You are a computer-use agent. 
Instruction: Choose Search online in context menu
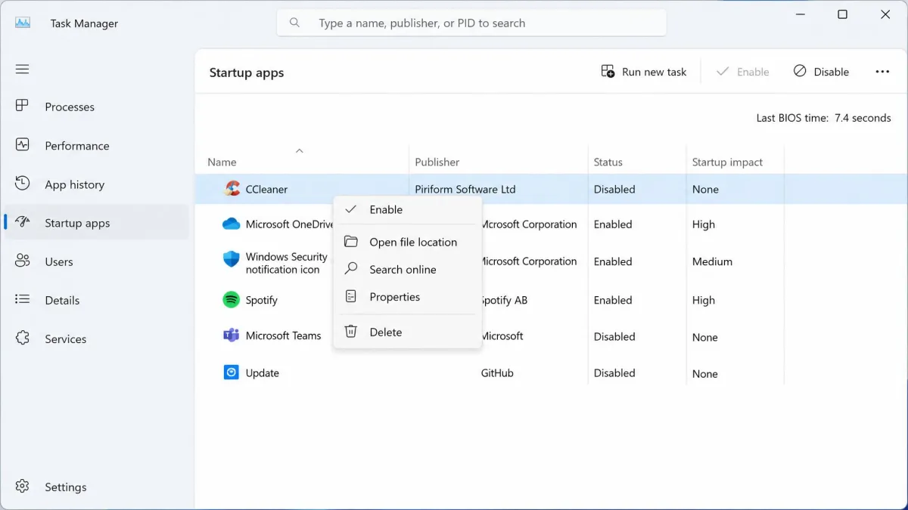(x=407, y=269)
